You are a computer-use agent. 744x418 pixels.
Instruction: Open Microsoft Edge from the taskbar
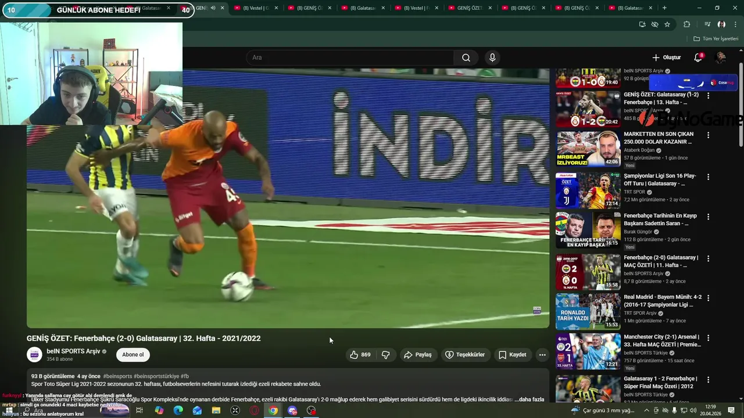(178, 410)
